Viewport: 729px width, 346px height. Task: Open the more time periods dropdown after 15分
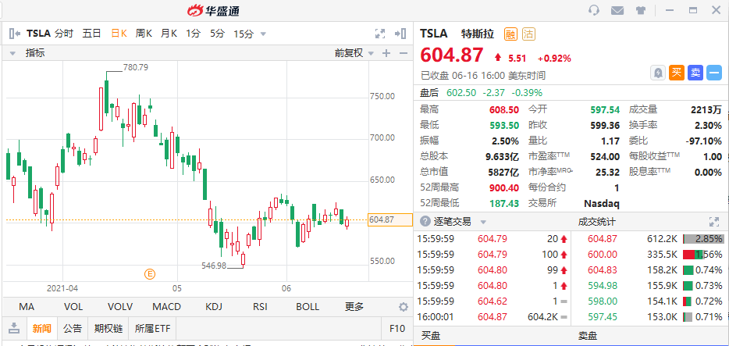point(263,34)
